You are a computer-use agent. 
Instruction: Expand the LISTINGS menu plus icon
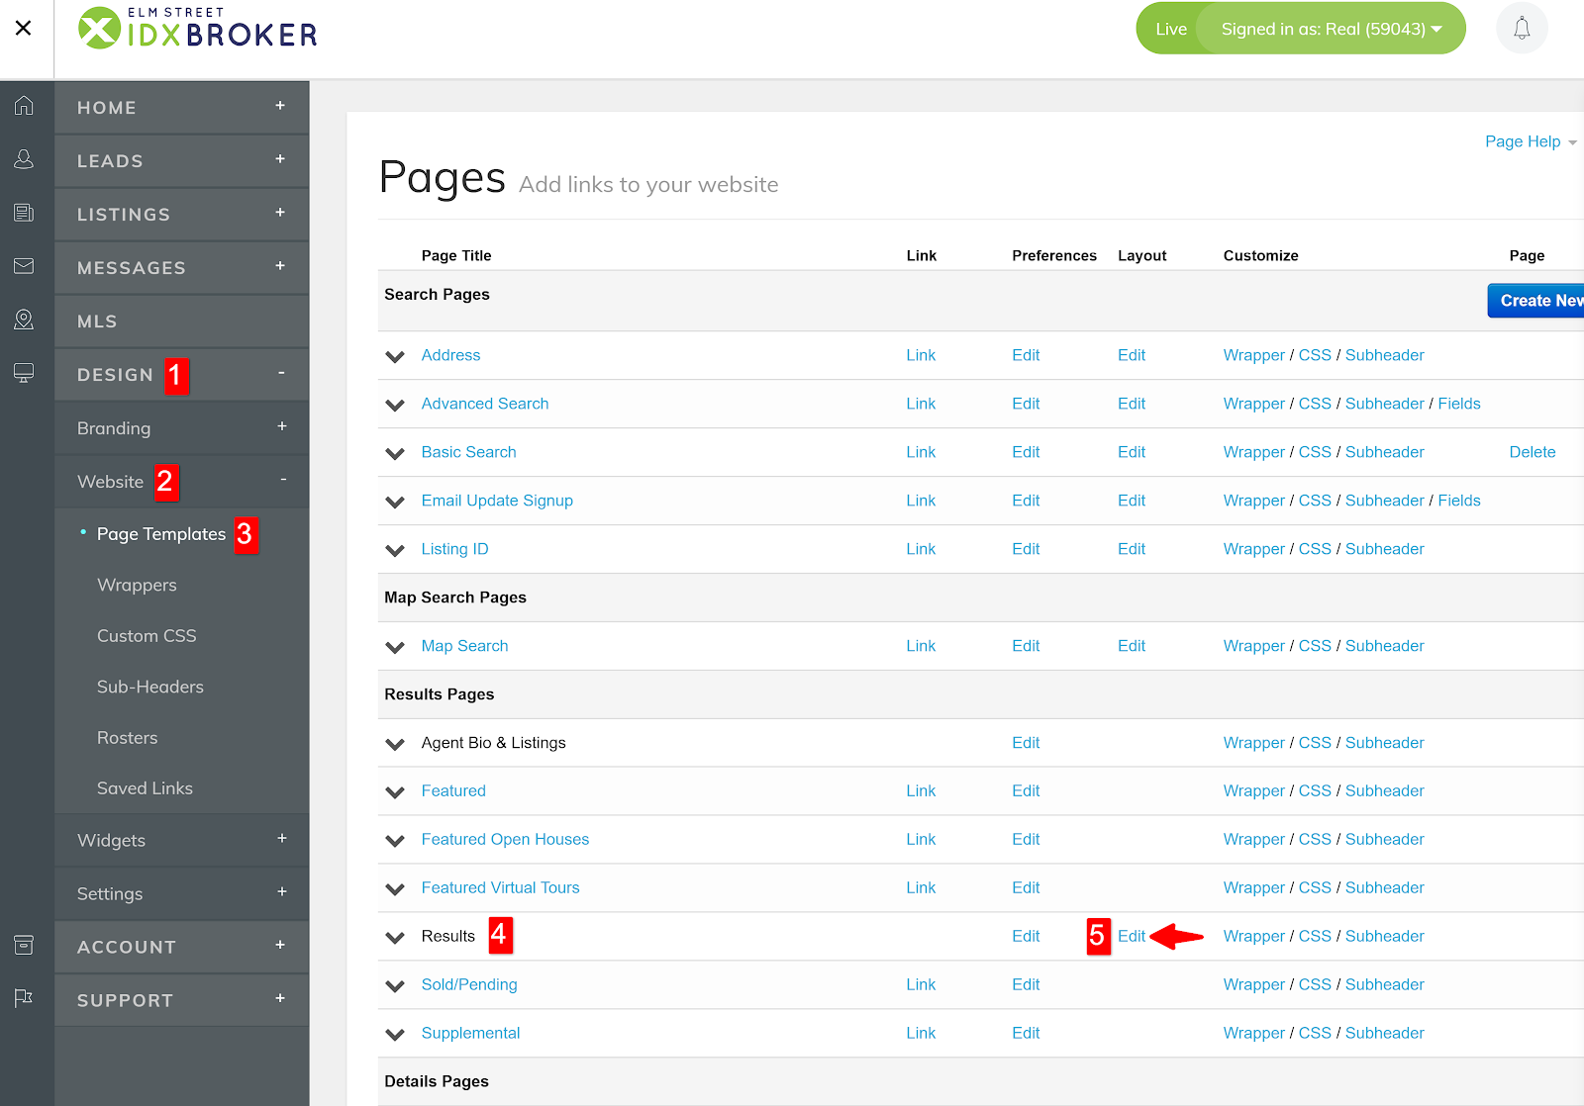tap(280, 213)
